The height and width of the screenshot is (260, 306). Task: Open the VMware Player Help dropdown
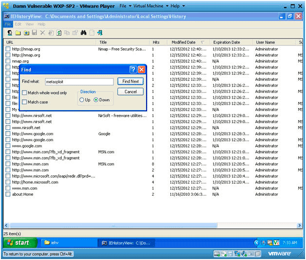[x=177, y=6]
